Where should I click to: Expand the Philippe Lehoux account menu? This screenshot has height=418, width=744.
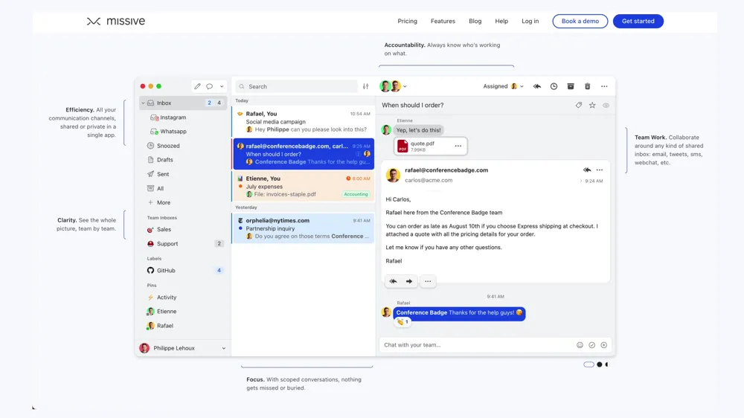223,348
